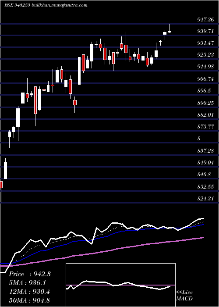Click the blue 12MA line end
219x307 pixels.
(203, 225)
